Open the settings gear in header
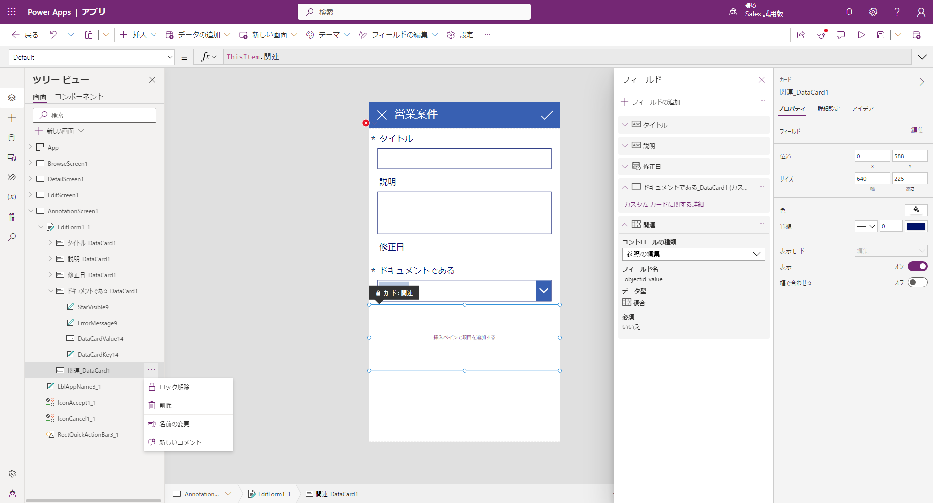 (x=873, y=12)
